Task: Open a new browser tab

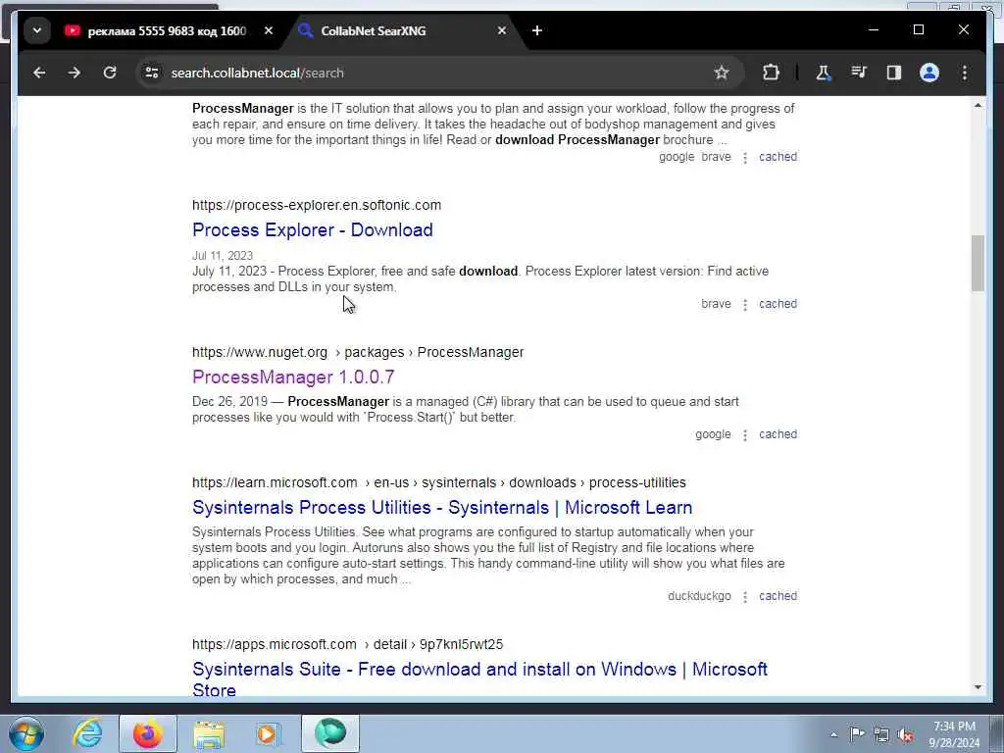Action: tap(537, 30)
